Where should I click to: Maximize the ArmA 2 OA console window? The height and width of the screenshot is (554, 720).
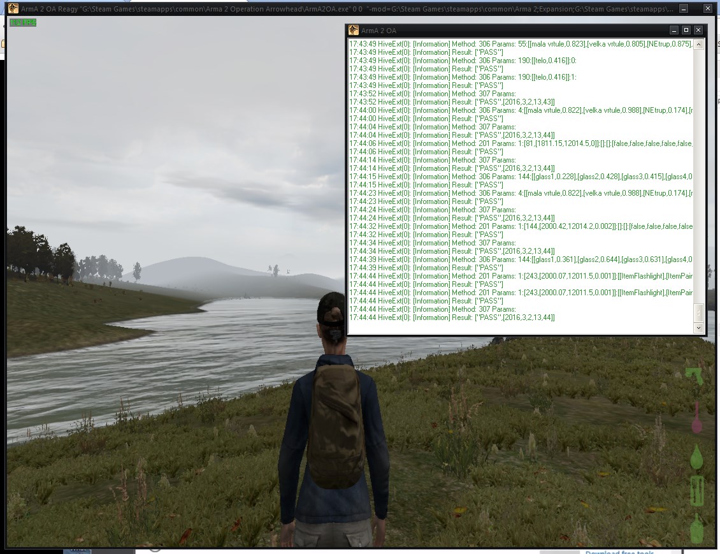686,31
